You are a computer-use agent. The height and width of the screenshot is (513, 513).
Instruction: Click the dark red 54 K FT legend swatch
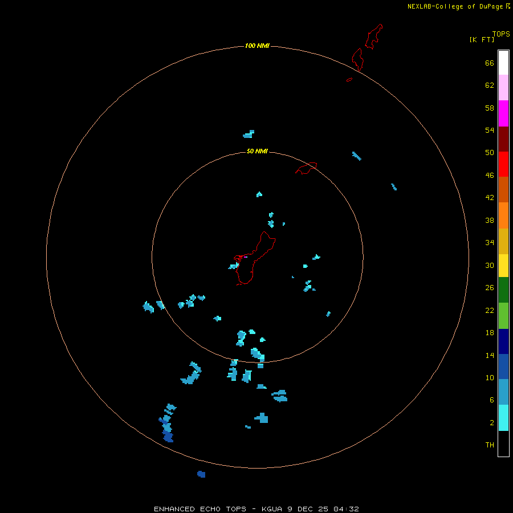[x=503, y=139]
